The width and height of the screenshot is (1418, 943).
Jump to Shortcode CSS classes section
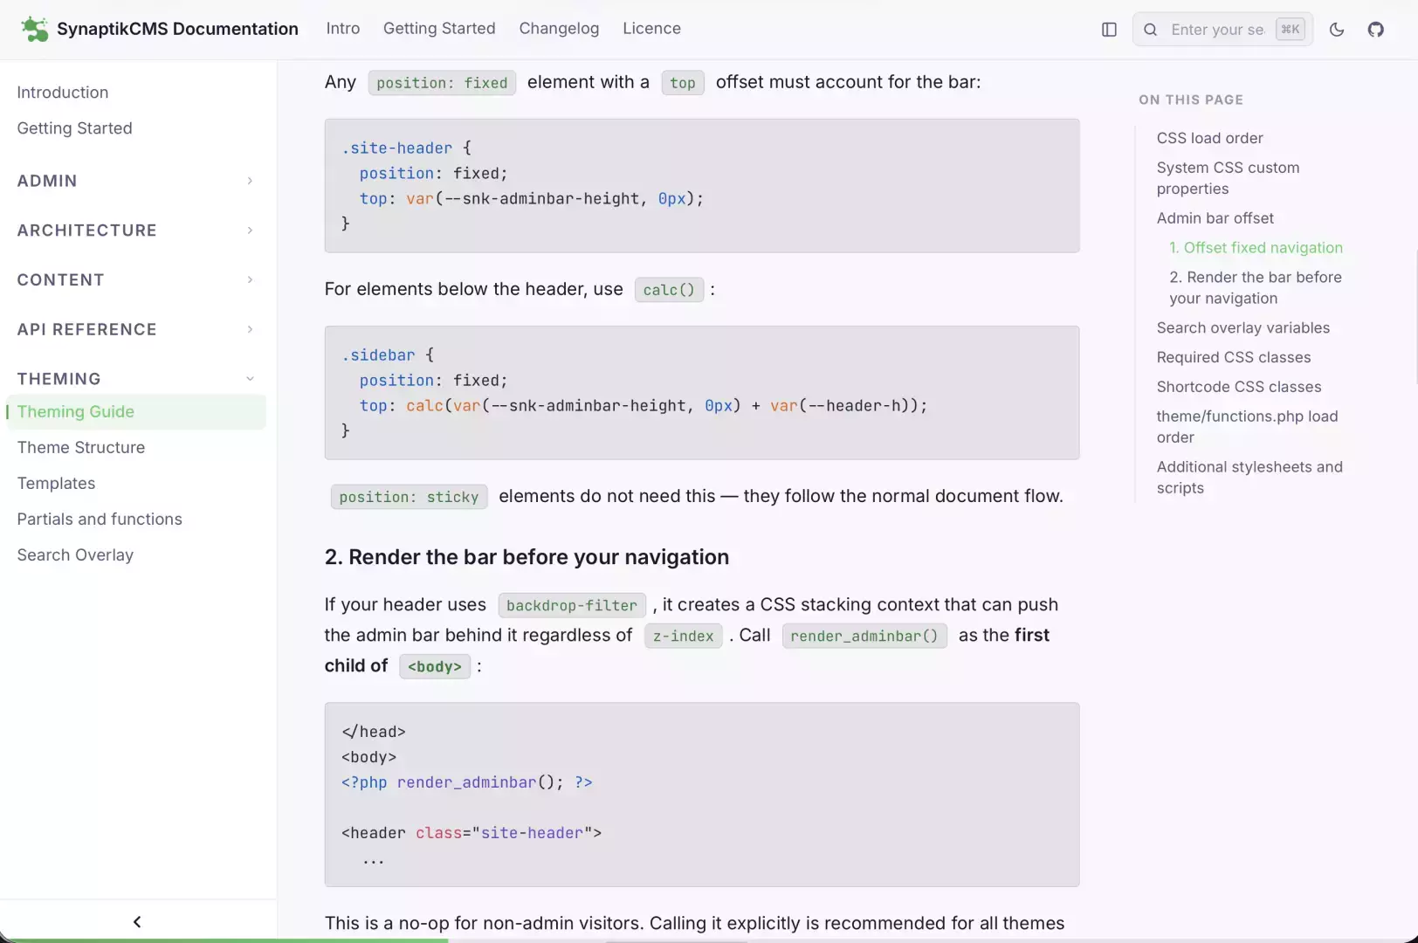[1238, 388]
